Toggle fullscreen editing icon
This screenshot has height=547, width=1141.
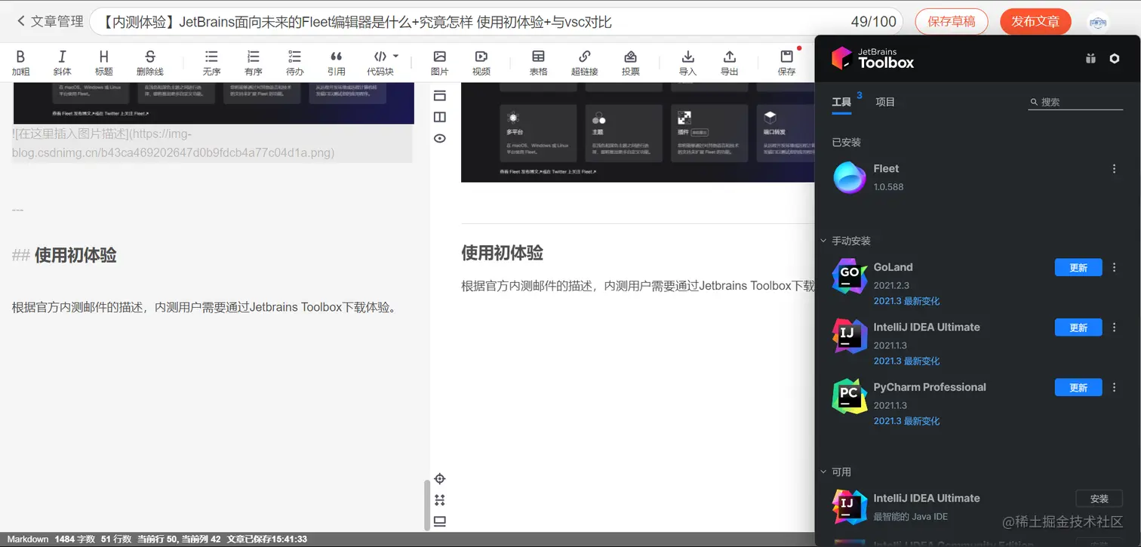pyautogui.click(x=439, y=499)
